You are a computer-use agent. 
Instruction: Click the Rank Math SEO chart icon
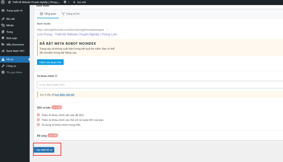(x=3, y=51)
